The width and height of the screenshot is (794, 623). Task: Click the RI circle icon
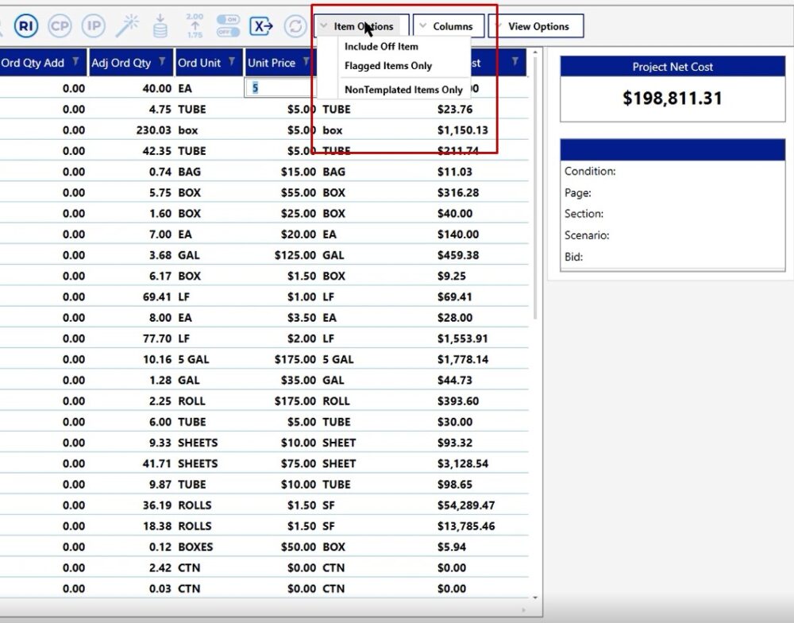[x=26, y=26]
